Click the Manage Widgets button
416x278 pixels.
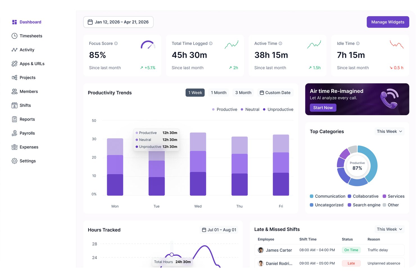(388, 22)
